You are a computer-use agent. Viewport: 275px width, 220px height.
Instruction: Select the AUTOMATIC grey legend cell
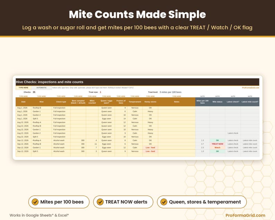click(x=42, y=88)
